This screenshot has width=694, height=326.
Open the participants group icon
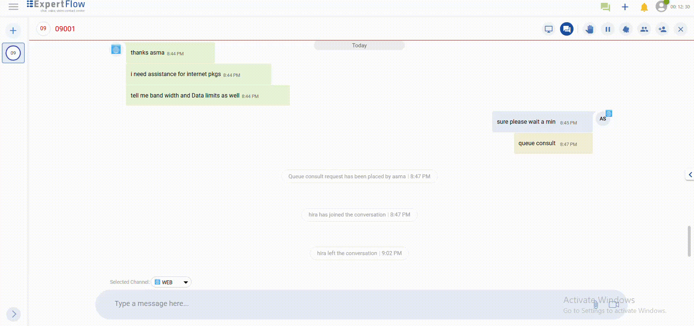(x=644, y=29)
